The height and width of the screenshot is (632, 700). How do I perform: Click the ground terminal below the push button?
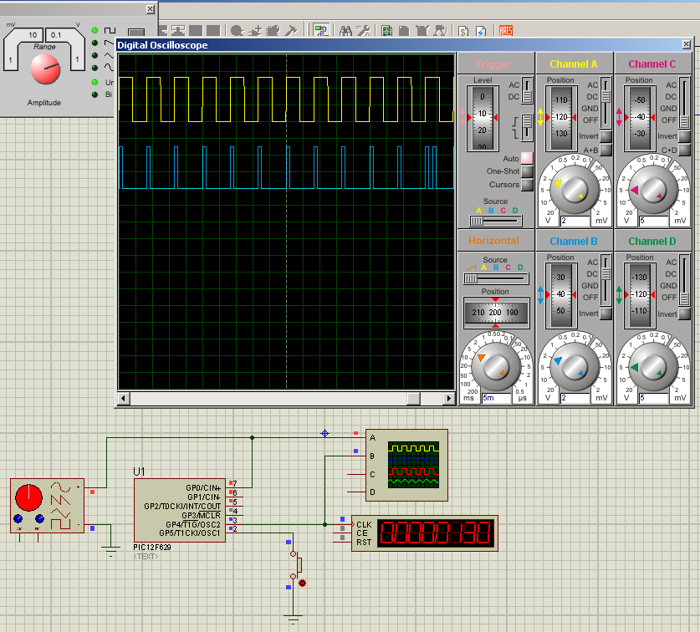pyautogui.click(x=292, y=619)
